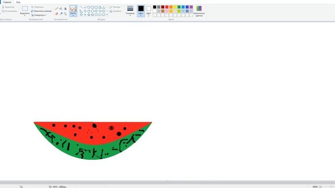Open the shape Fill (Заливка) dropdown
335x188 pixels.
coord(116,11)
